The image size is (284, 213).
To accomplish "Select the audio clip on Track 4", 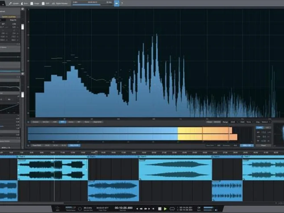I will 113,191.
